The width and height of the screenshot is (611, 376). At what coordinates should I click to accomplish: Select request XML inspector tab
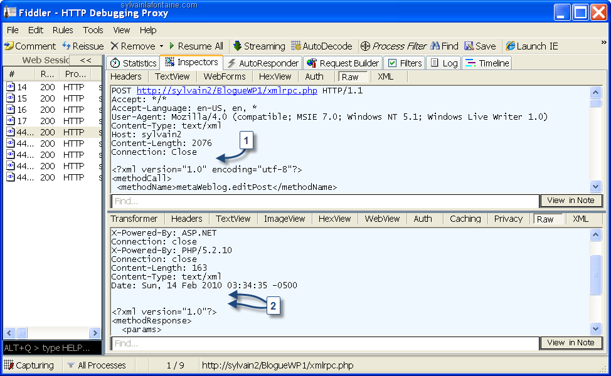[x=385, y=76]
